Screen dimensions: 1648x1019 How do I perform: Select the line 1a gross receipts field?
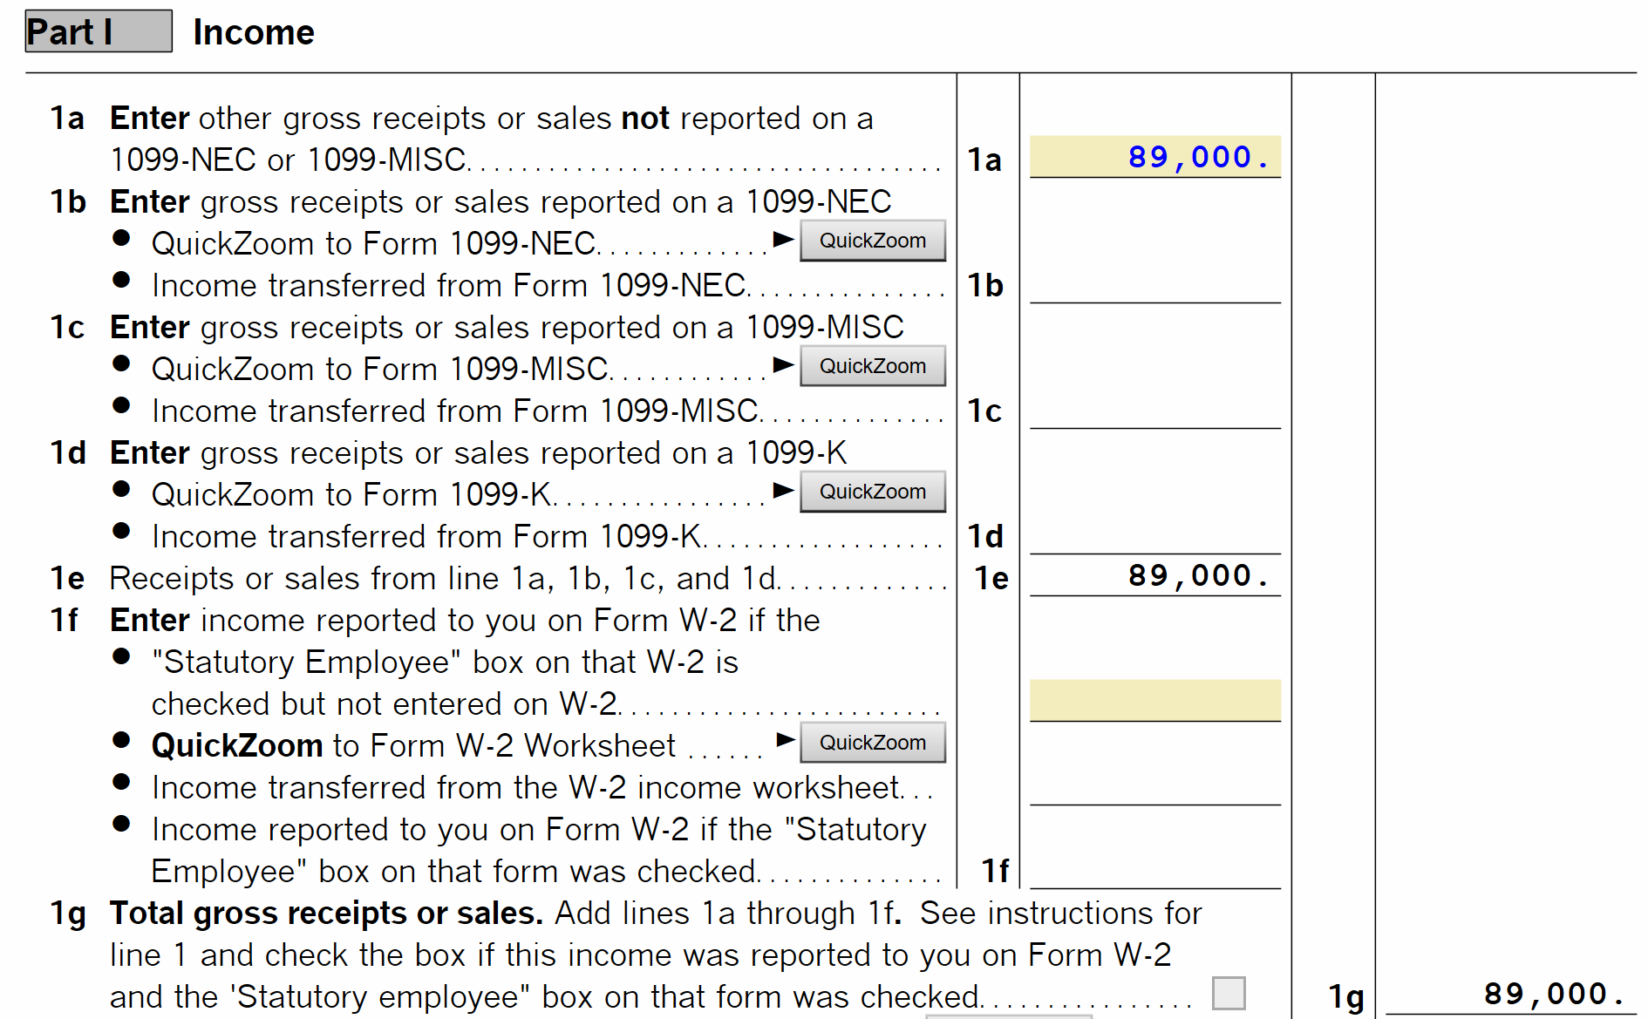(x=1154, y=157)
